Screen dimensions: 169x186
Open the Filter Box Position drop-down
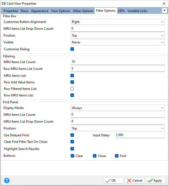coord(118,36)
